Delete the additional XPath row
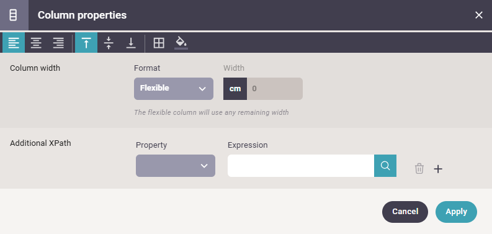Screen dimensions: 492x234 coord(419,169)
